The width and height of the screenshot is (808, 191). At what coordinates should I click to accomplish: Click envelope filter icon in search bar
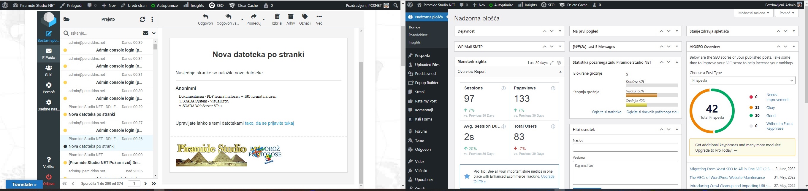coord(145,33)
